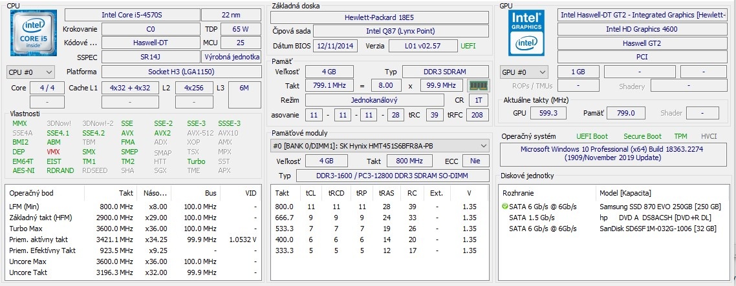Click the GPU memory clock 799.0 value
The width and height of the screenshot is (736, 286).
click(625, 113)
